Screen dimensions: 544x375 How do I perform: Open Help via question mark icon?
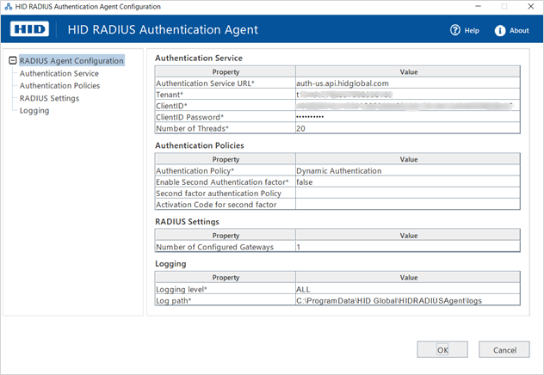pos(454,30)
